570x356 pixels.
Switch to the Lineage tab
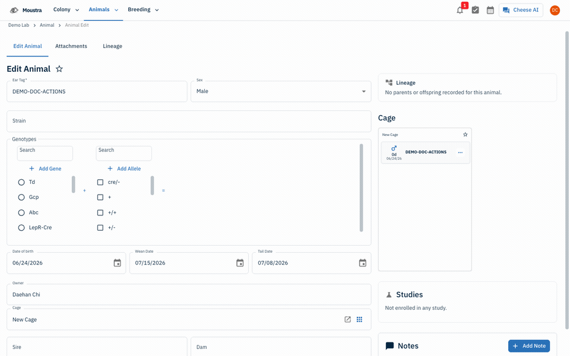[x=112, y=46]
